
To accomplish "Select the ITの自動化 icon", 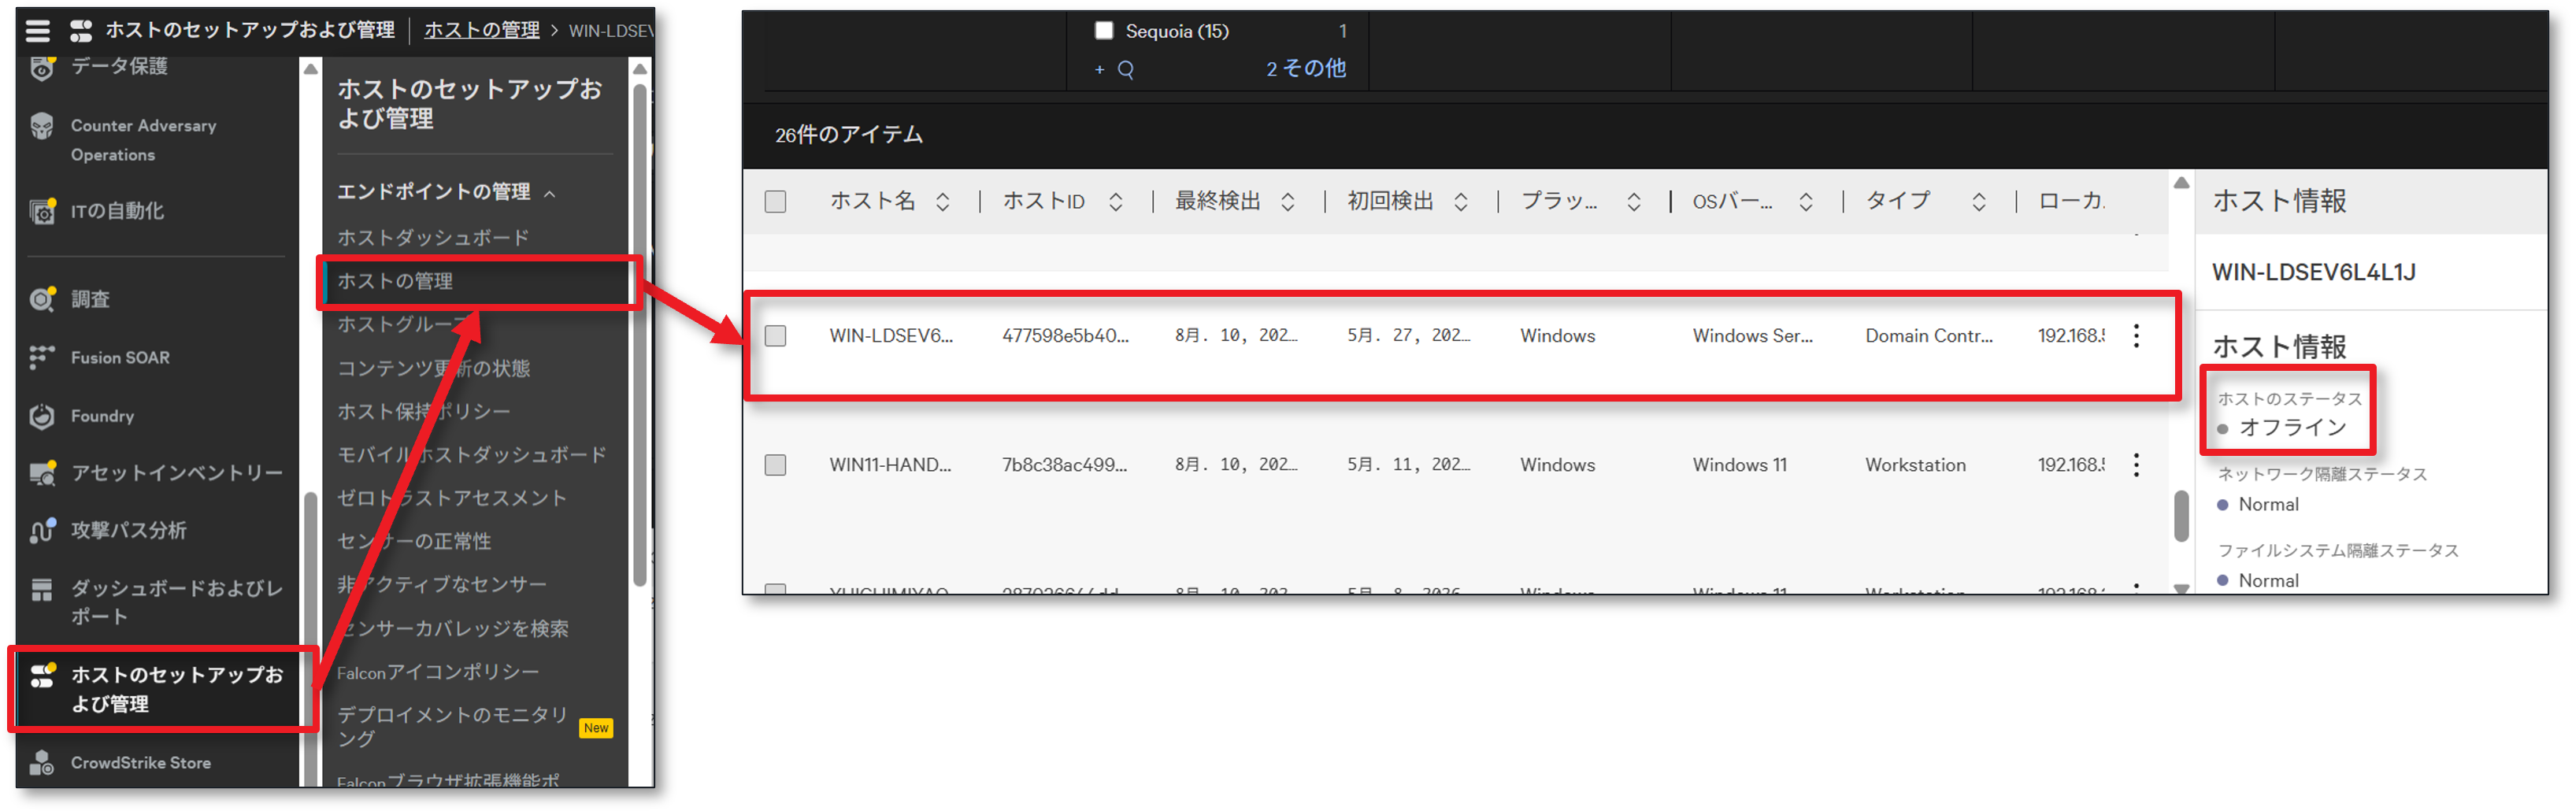I will [x=42, y=211].
